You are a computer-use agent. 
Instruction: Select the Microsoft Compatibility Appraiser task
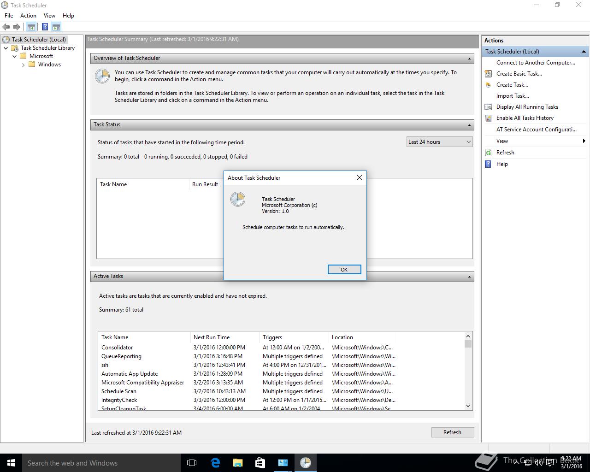[248, 383]
